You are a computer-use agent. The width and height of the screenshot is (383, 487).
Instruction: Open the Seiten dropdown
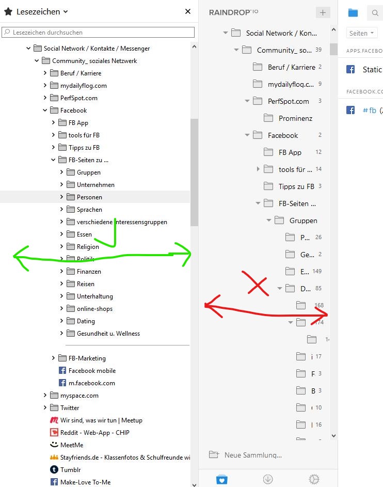(x=362, y=33)
